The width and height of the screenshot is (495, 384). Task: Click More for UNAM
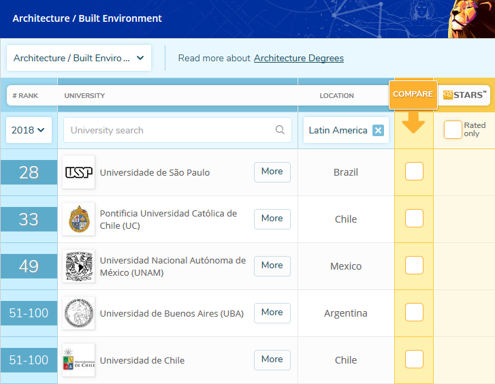point(272,266)
